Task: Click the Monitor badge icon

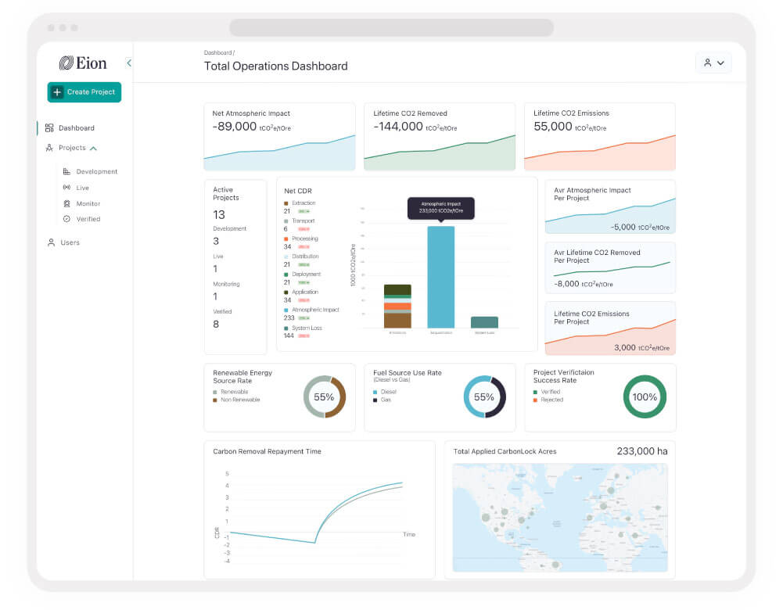Action: [x=66, y=203]
